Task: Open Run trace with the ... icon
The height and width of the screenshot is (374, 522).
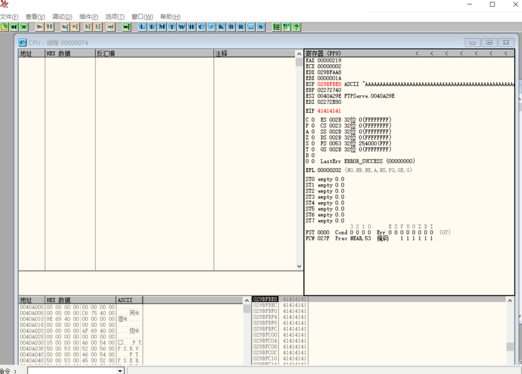Action: click(251, 27)
